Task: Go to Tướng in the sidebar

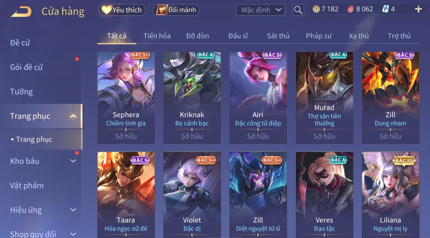Action: point(21,92)
